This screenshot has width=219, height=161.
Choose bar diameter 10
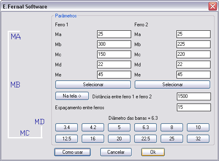[198, 127]
